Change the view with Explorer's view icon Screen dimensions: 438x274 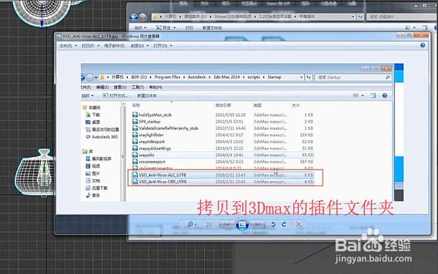click(x=408, y=27)
